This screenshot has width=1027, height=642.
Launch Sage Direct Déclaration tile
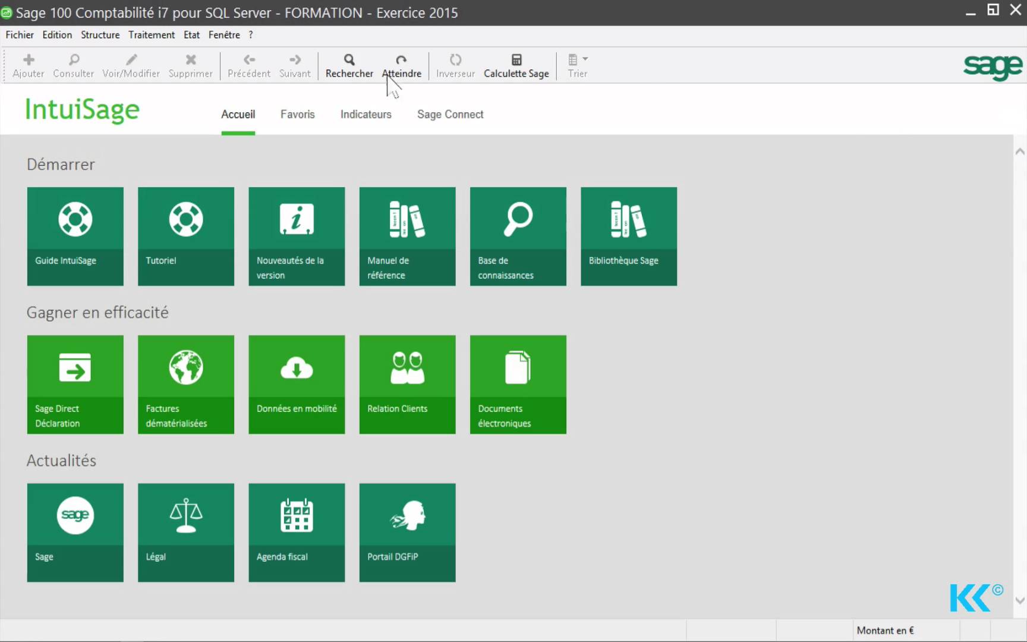point(75,385)
